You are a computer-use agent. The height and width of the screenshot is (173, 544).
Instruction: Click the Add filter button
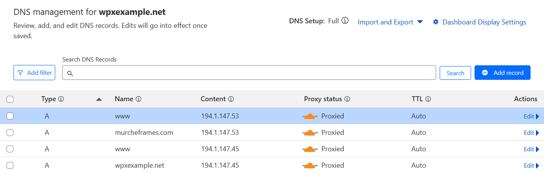[35, 73]
